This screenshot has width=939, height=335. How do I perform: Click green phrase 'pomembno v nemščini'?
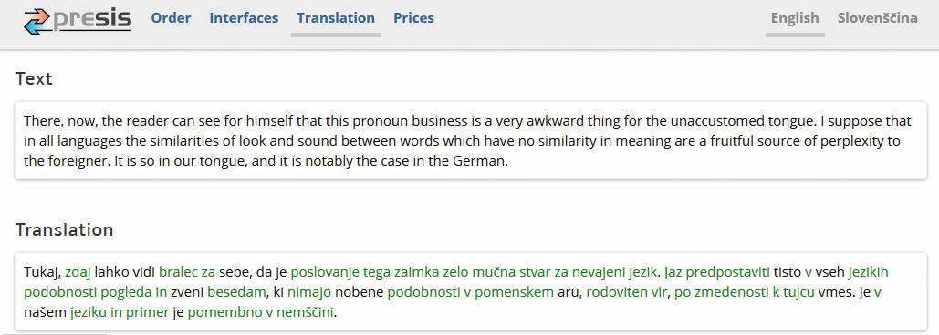point(260,311)
